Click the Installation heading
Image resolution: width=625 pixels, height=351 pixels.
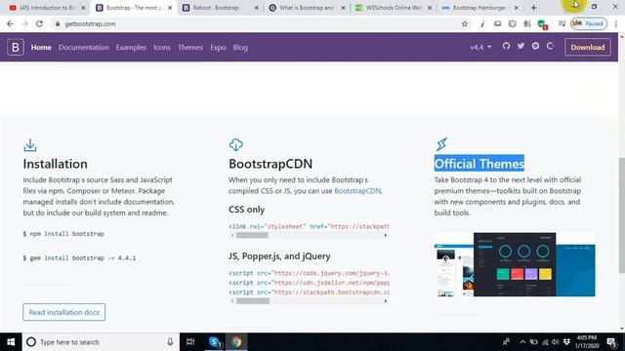click(x=55, y=164)
